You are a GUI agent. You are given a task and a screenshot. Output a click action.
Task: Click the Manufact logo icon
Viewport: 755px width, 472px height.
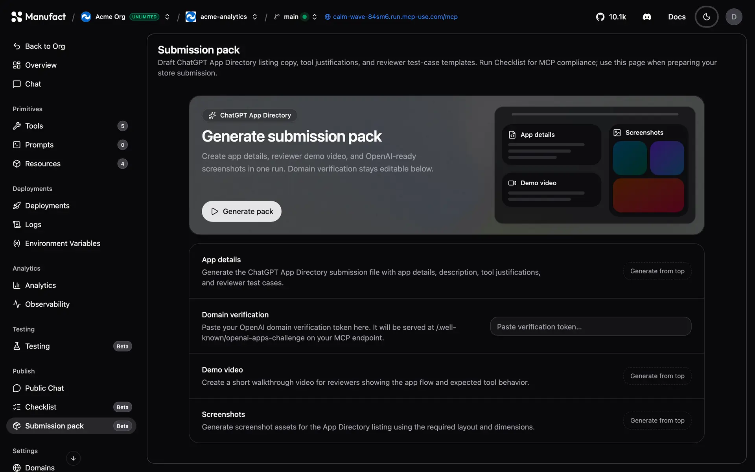17,17
